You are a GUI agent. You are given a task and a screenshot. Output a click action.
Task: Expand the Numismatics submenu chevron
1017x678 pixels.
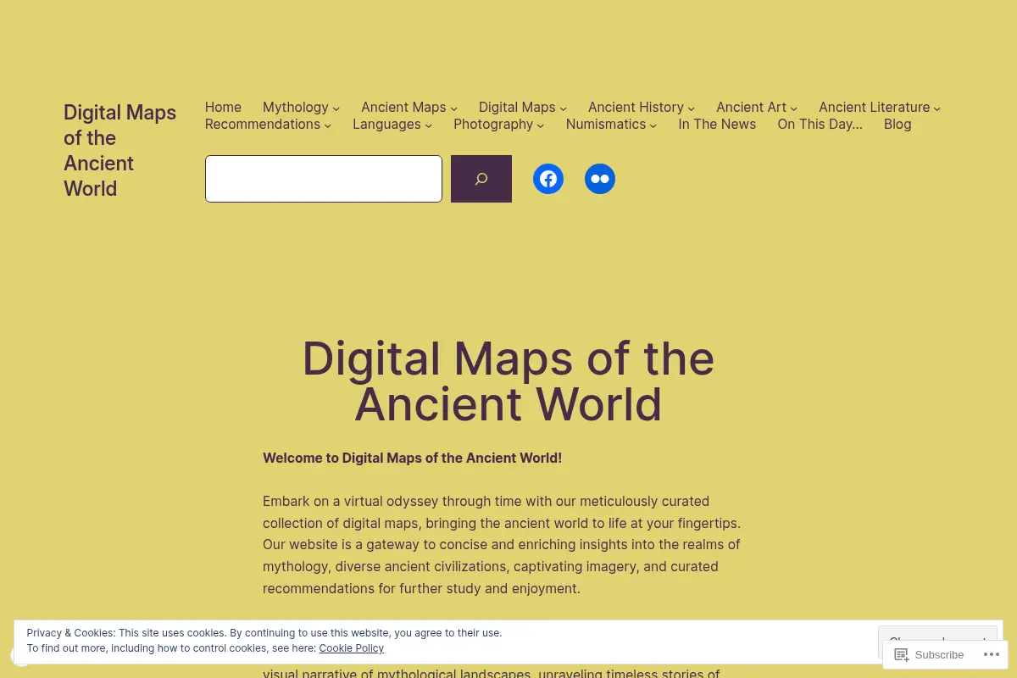pyautogui.click(x=653, y=125)
